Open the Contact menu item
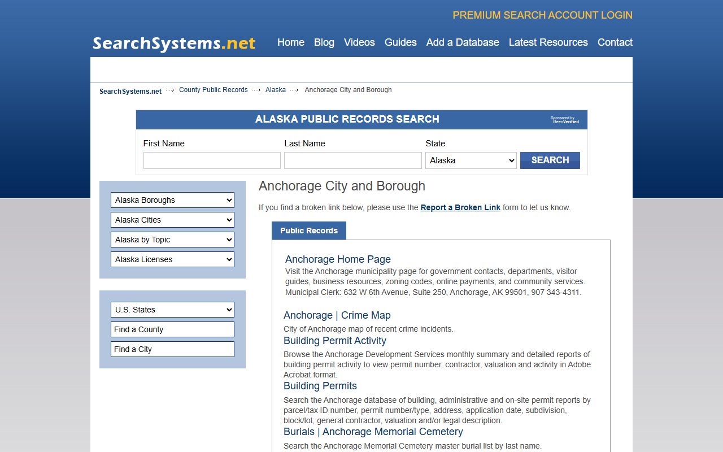This screenshot has height=452, width=723. coord(615,42)
